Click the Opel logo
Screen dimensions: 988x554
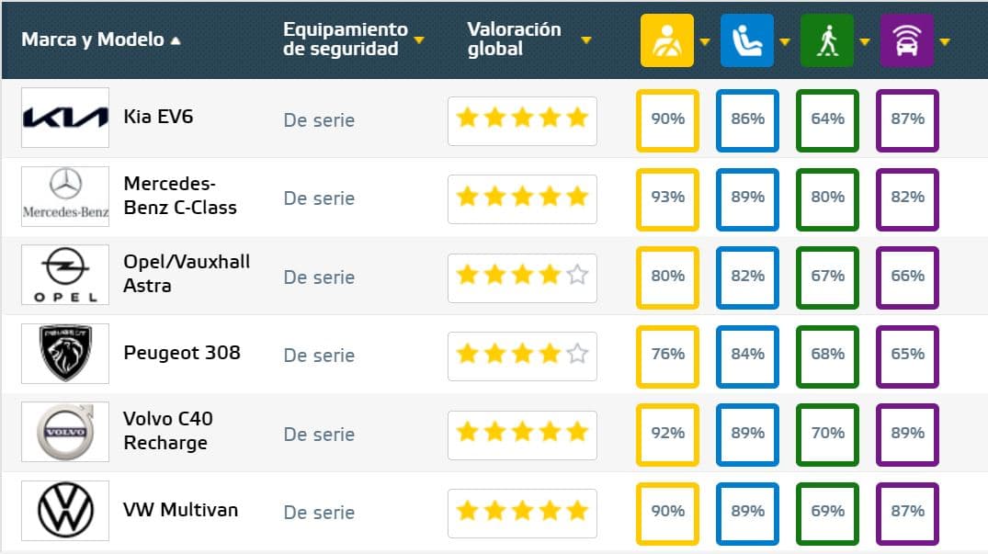(x=65, y=275)
